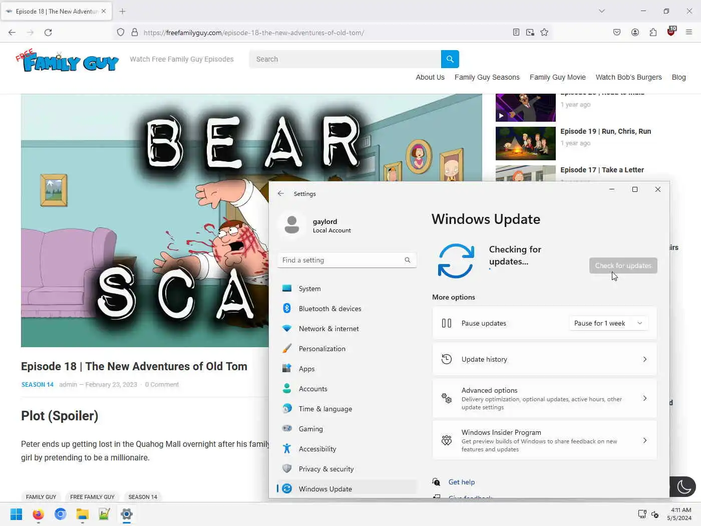Click Firefox icon in taskbar

(x=38, y=514)
